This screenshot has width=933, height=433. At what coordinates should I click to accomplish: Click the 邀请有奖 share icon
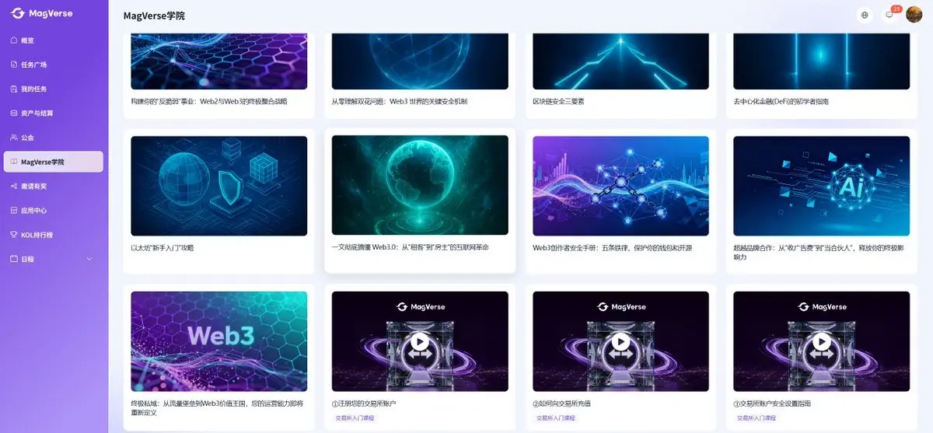[13, 187]
